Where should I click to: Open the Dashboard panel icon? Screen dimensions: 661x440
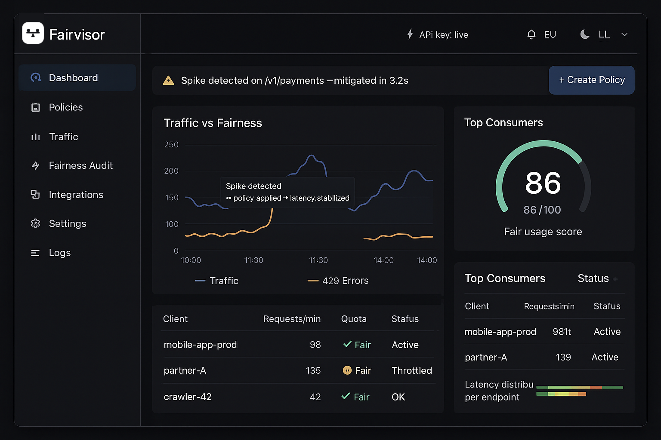(x=36, y=77)
